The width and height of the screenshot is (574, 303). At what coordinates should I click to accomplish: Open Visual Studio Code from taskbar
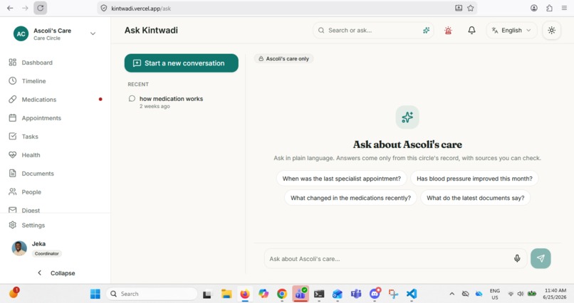click(412, 294)
